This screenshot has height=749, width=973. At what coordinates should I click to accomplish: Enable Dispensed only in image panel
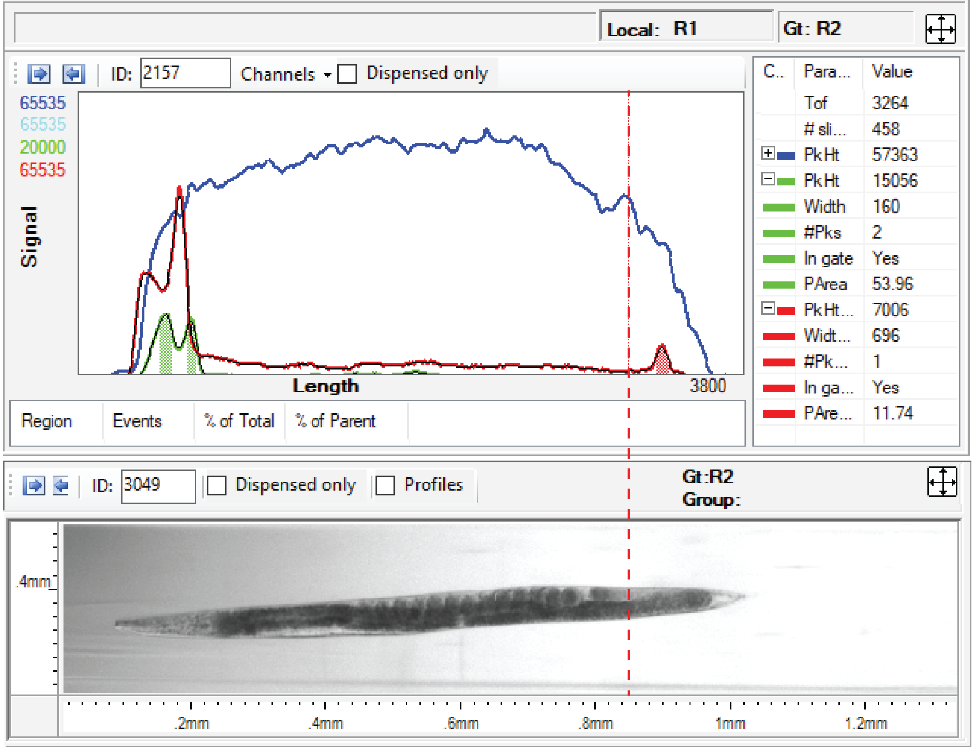pos(216,485)
